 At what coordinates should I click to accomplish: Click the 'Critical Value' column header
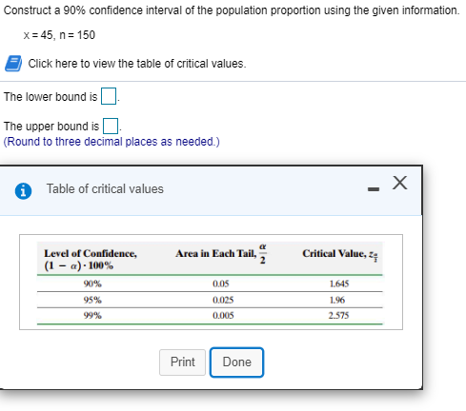(x=340, y=254)
